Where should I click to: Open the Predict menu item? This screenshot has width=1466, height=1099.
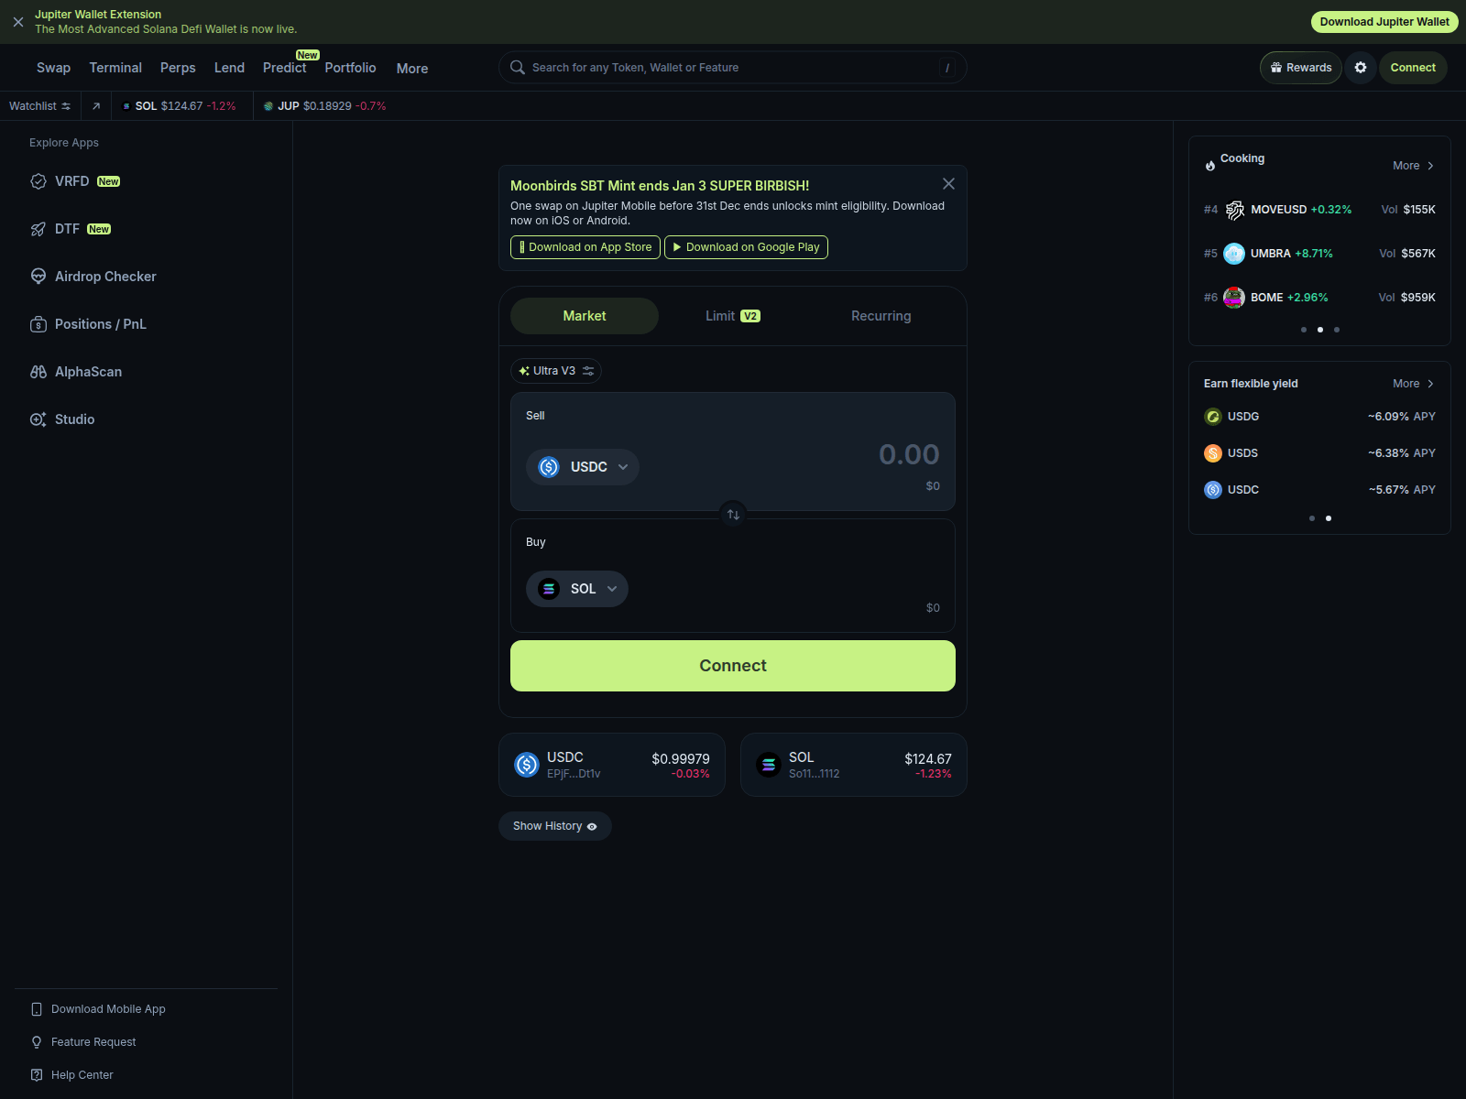(285, 68)
